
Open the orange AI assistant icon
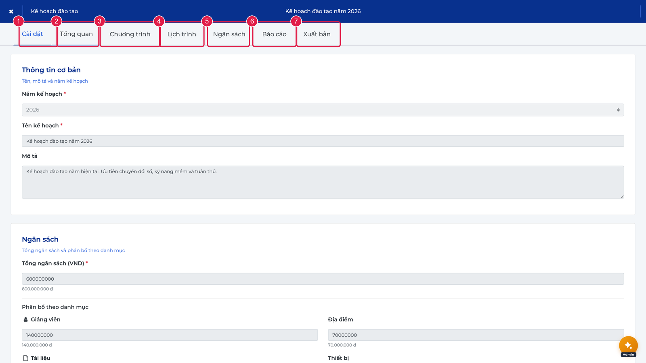click(628, 345)
